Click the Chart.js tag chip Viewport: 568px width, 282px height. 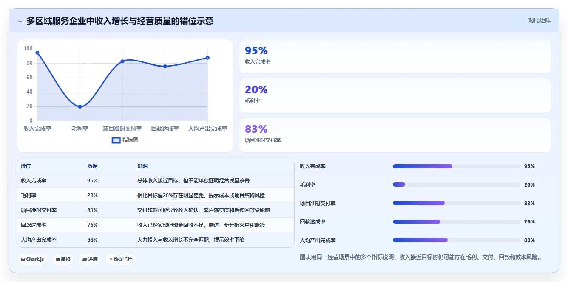[x=32, y=259]
